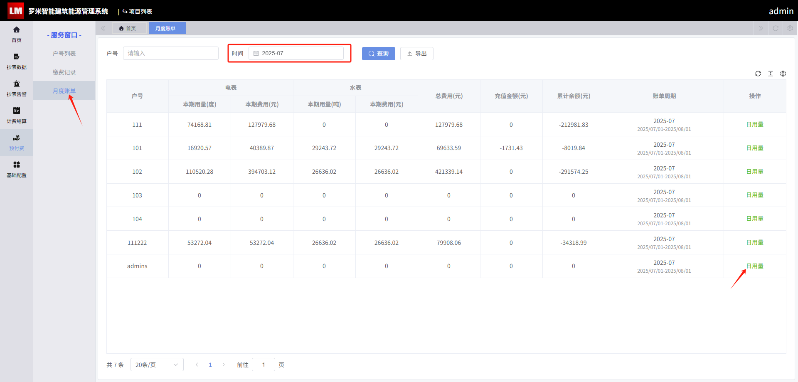Open the 首页 home sidebar icon

click(x=17, y=34)
